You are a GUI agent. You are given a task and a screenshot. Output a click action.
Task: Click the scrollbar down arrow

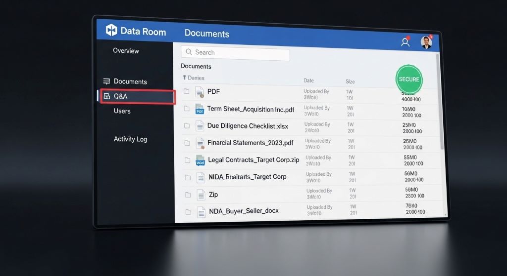(446, 215)
